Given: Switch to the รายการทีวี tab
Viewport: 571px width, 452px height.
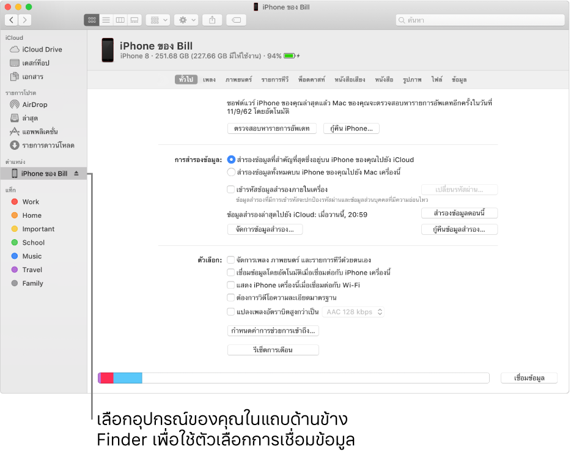Looking at the screenshot, I should (x=275, y=80).
